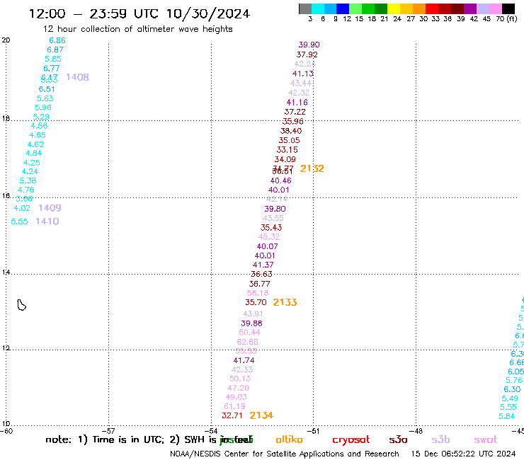Click the wave height value 33.15
524x460 pixels.
[287, 150]
